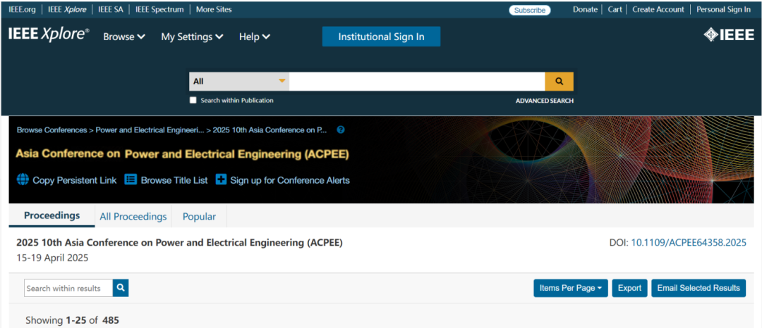Viewport: 762px width, 328px height.
Task: Click the orange search magnifier button
Action: 559,82
